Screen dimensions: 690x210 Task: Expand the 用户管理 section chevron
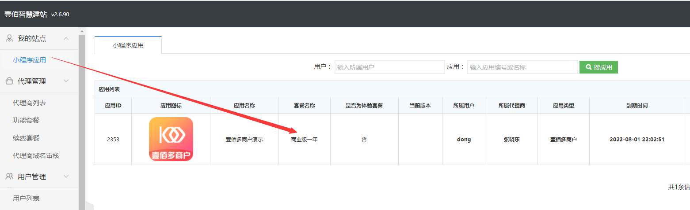66,177
